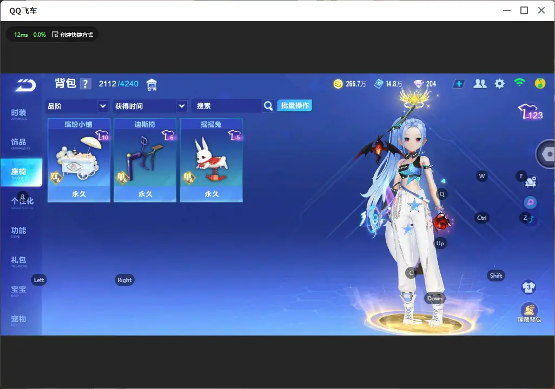Click the hexagon side panel handle
Screen dimensions: 555x389
coord(546,154)
